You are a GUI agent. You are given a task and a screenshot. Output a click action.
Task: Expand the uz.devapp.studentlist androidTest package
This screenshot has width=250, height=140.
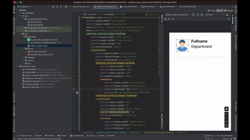[x=23, y=28]
